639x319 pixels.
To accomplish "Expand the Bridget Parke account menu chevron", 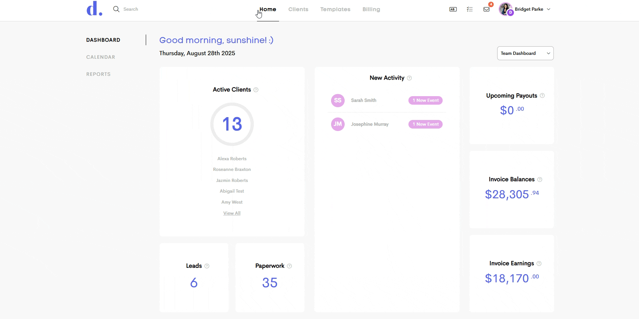I will click(x=548, y=9).
